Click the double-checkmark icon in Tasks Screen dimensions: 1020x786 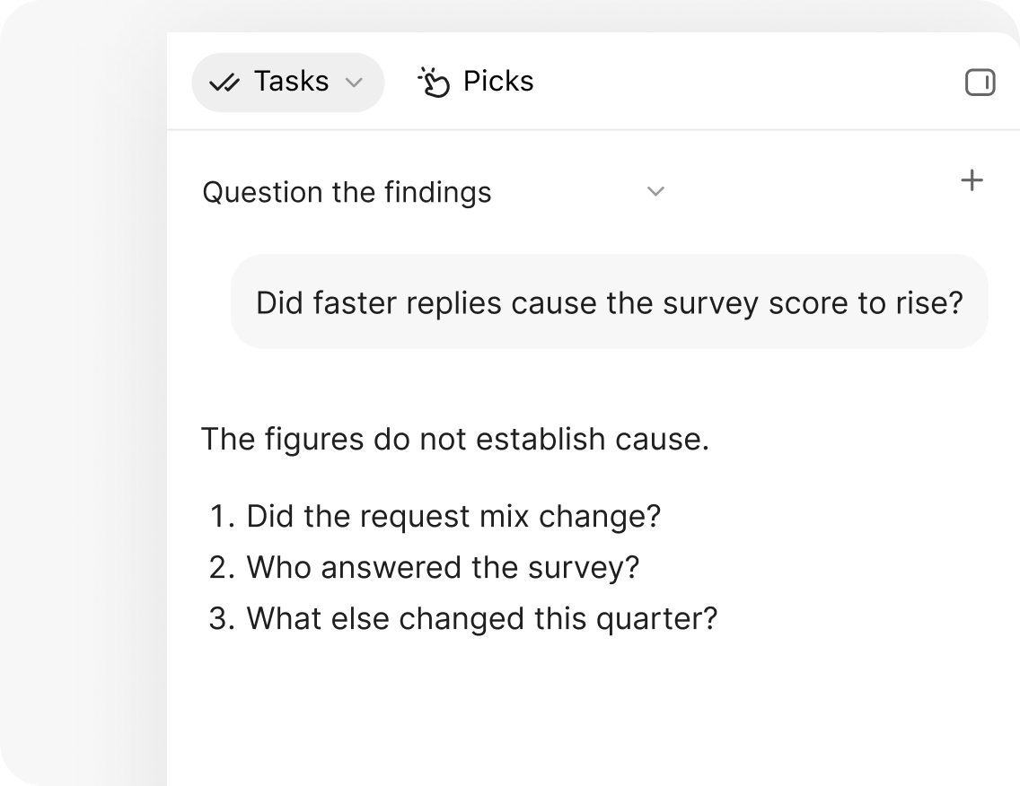[x=224, y=83]
